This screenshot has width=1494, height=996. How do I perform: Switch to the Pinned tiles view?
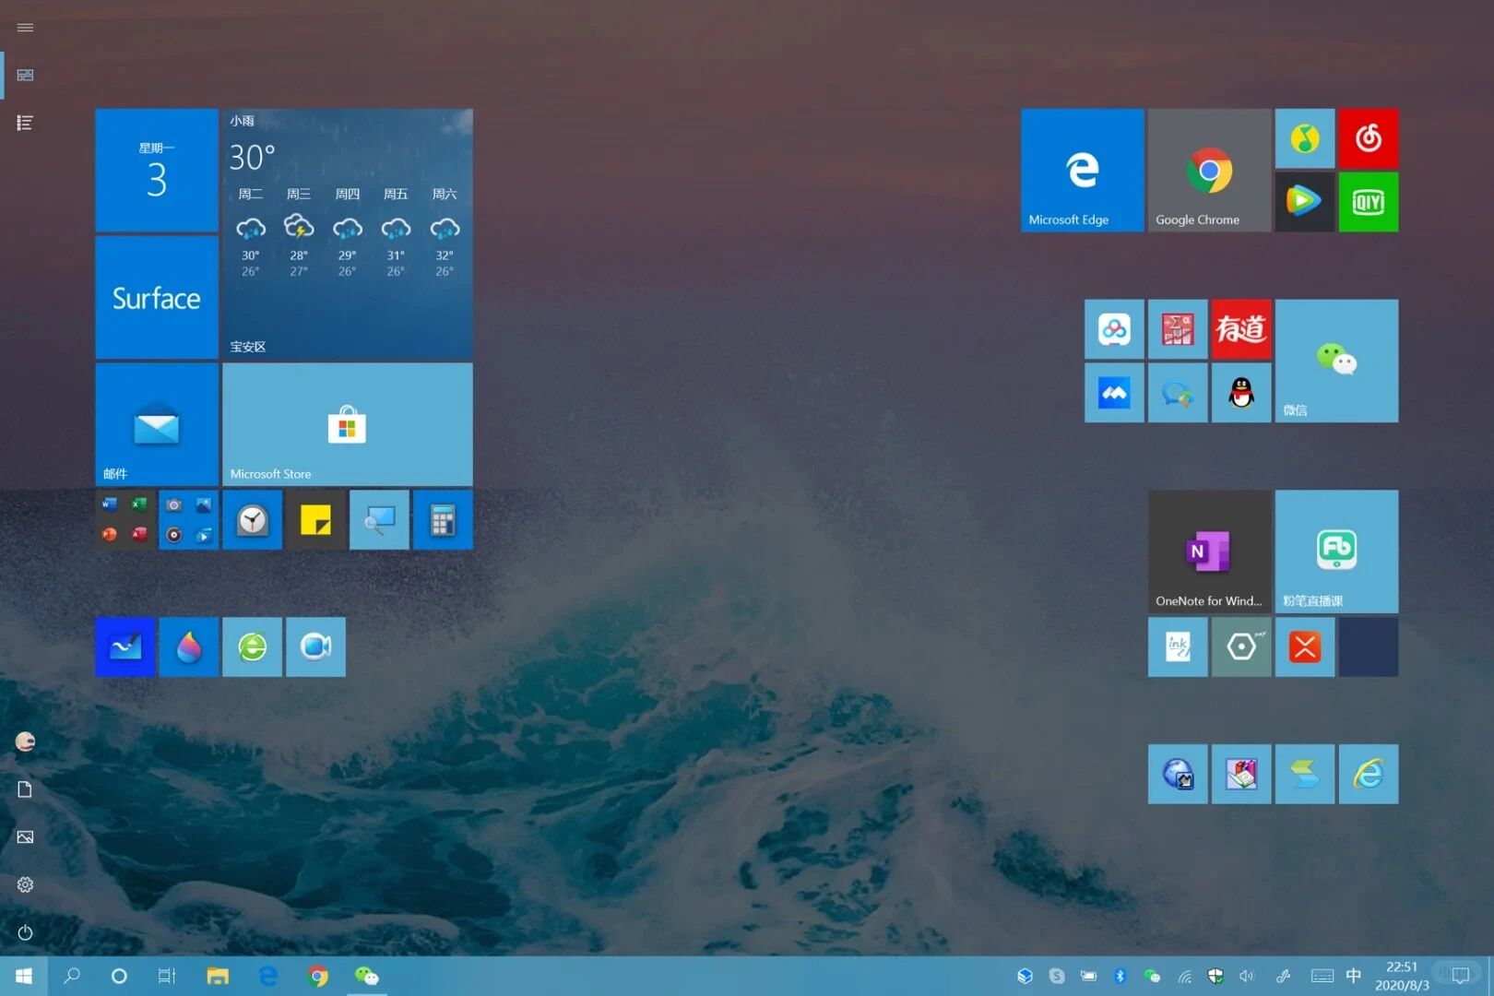coord(25,75)
